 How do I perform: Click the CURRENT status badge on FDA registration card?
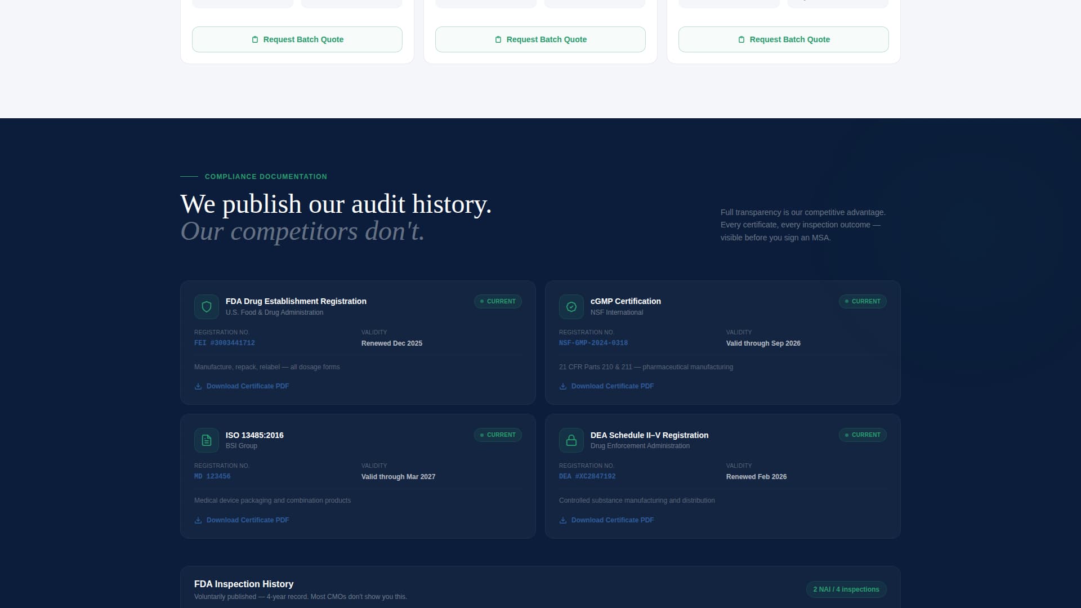point(497,301)
